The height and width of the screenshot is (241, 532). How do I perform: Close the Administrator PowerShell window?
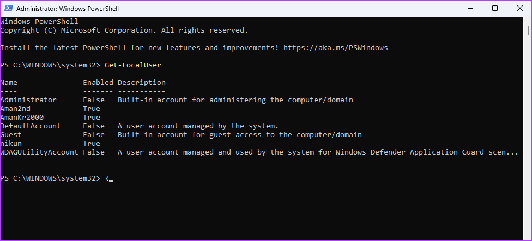(519, 9)
